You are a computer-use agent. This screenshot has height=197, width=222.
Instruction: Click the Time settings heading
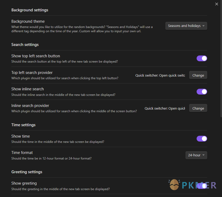[23, 125]
